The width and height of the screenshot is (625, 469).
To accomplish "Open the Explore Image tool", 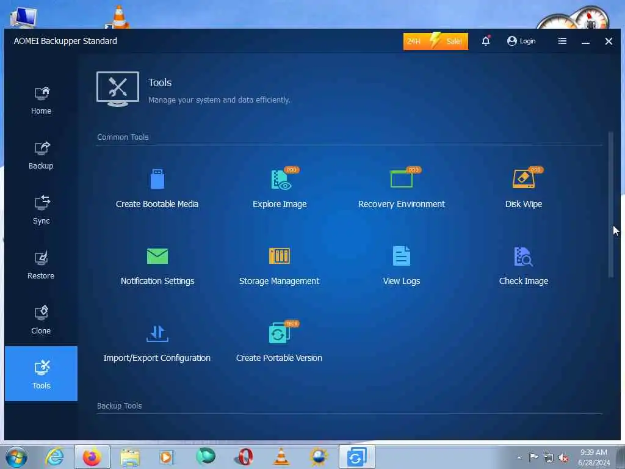I will pos(280,188).
